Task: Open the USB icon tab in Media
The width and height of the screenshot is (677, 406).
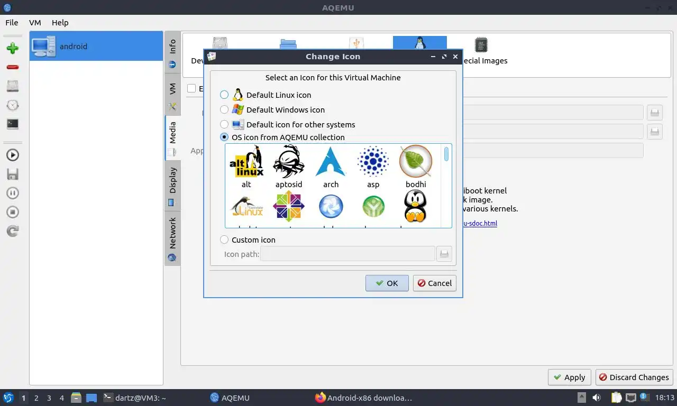Action: point(356,43)
